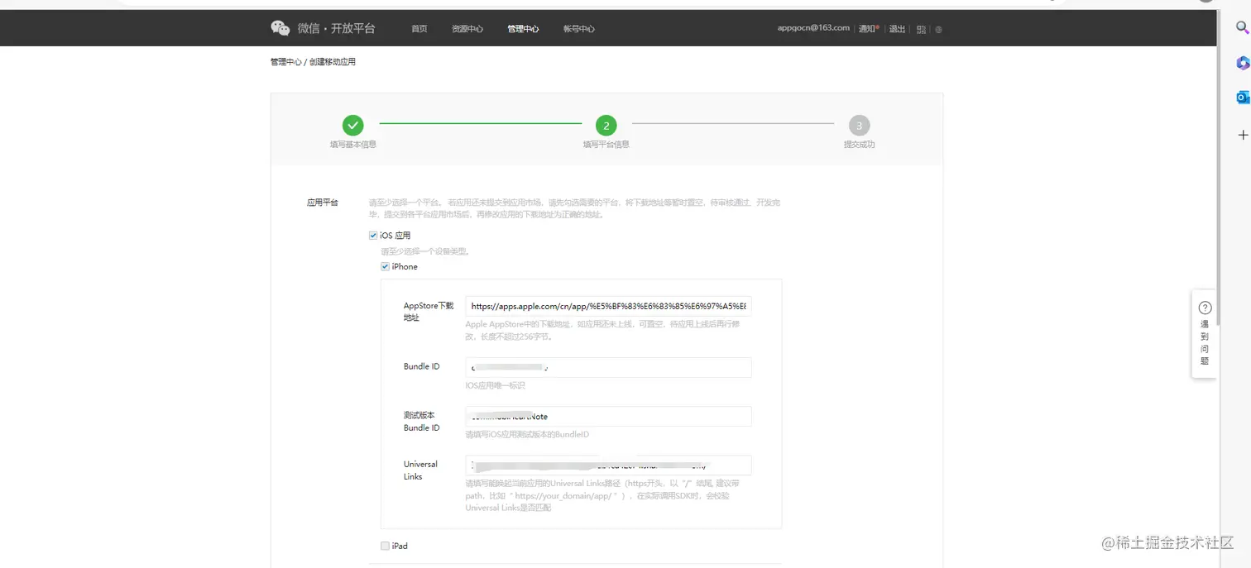Open 通知 notifications link
This screenshot has width=1251, height=568.
click(868, 28)
